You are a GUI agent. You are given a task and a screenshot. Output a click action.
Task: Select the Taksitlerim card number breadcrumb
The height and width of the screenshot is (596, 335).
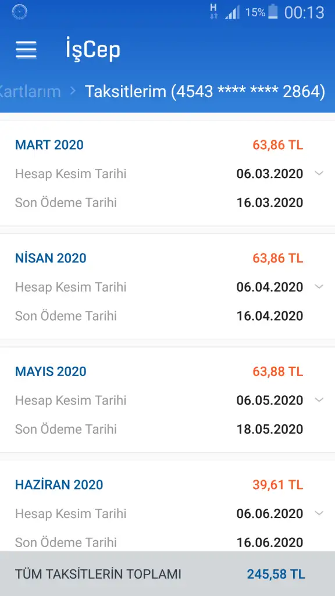205,91
